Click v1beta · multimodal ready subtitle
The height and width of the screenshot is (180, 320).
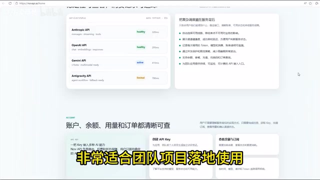(x=85, y=64)
